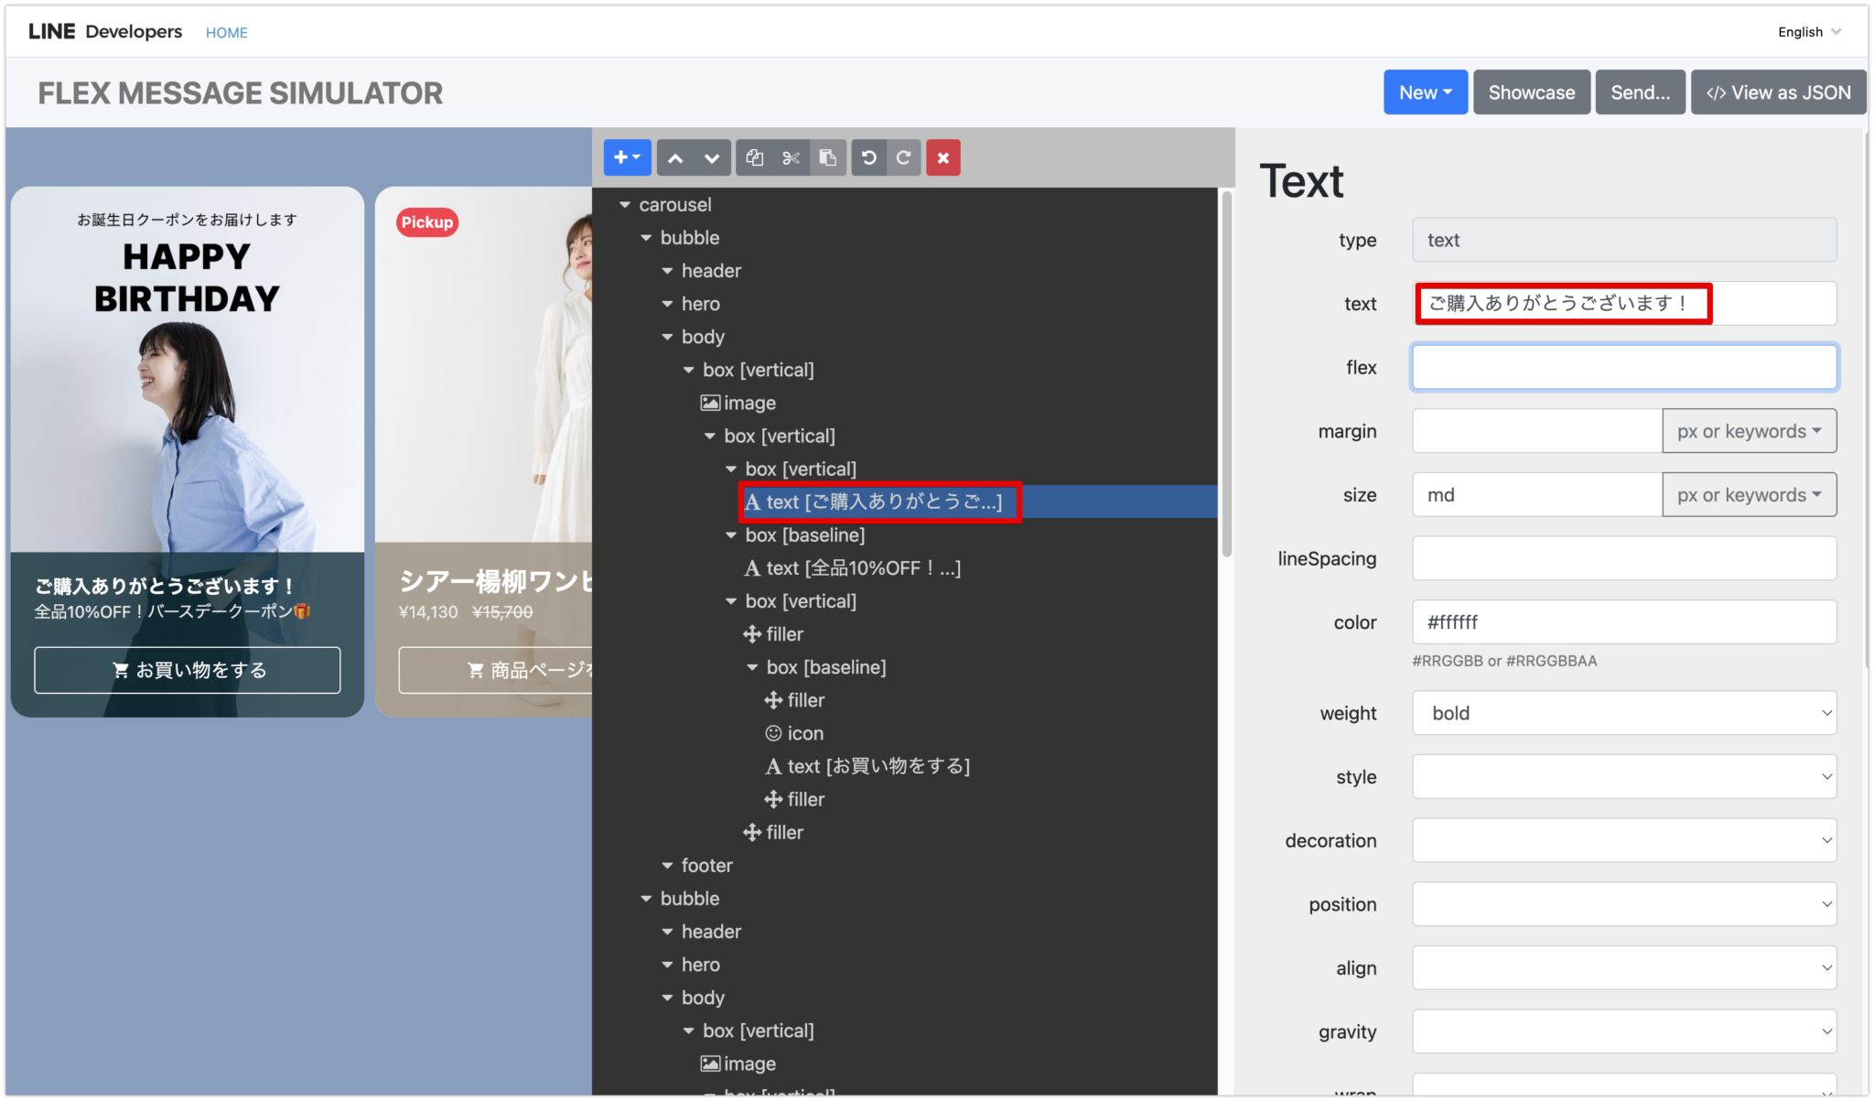Undo the last change
The height and width of the screenshot is (1101, 1874).
[x=868, y=157]
